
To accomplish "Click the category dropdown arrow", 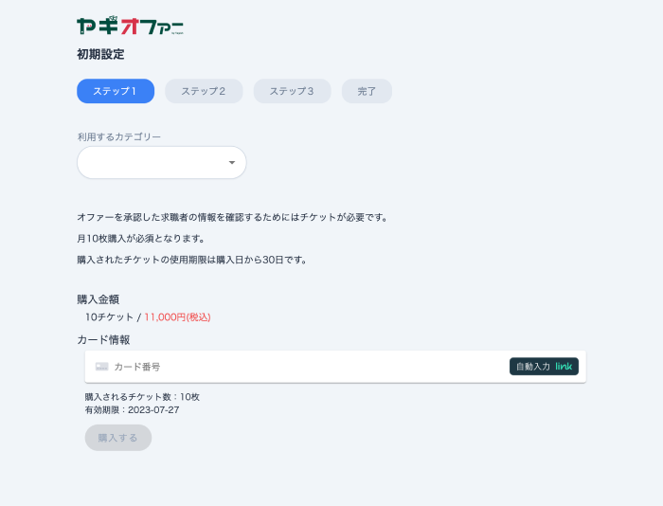I will (x=232, y=163).
